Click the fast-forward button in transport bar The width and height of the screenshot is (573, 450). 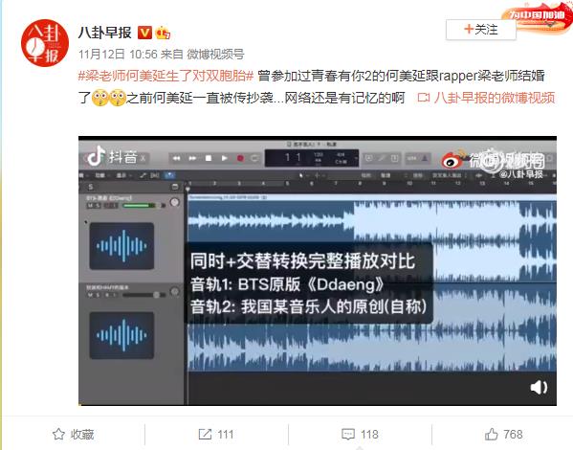click(x=192, y=158)
